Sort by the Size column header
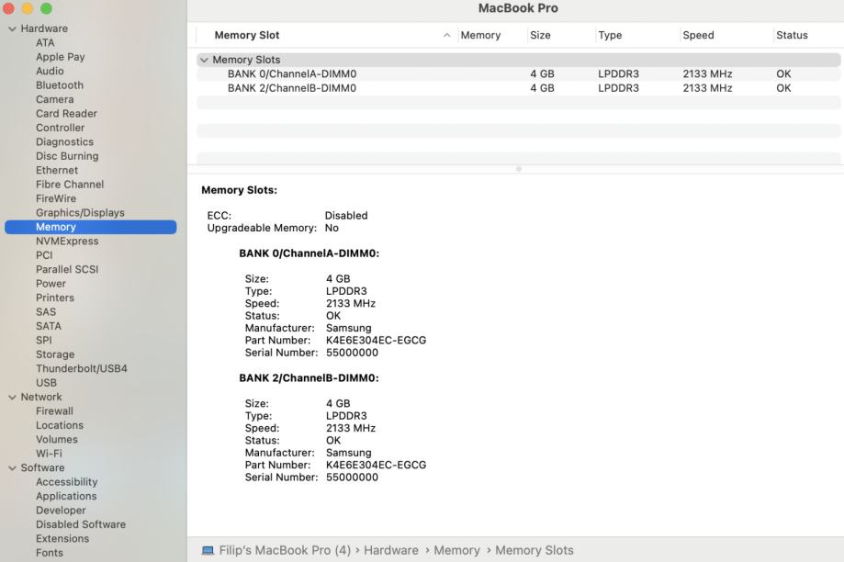This screenshot has width=844, height=562. [x=540, y=36]
